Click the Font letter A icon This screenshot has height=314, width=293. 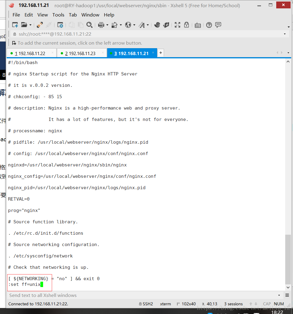[x=142, y=25]
